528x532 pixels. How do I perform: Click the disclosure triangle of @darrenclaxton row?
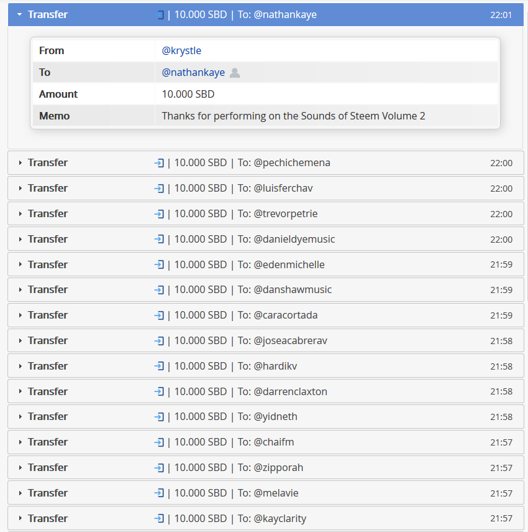click(x=20, y=391)
